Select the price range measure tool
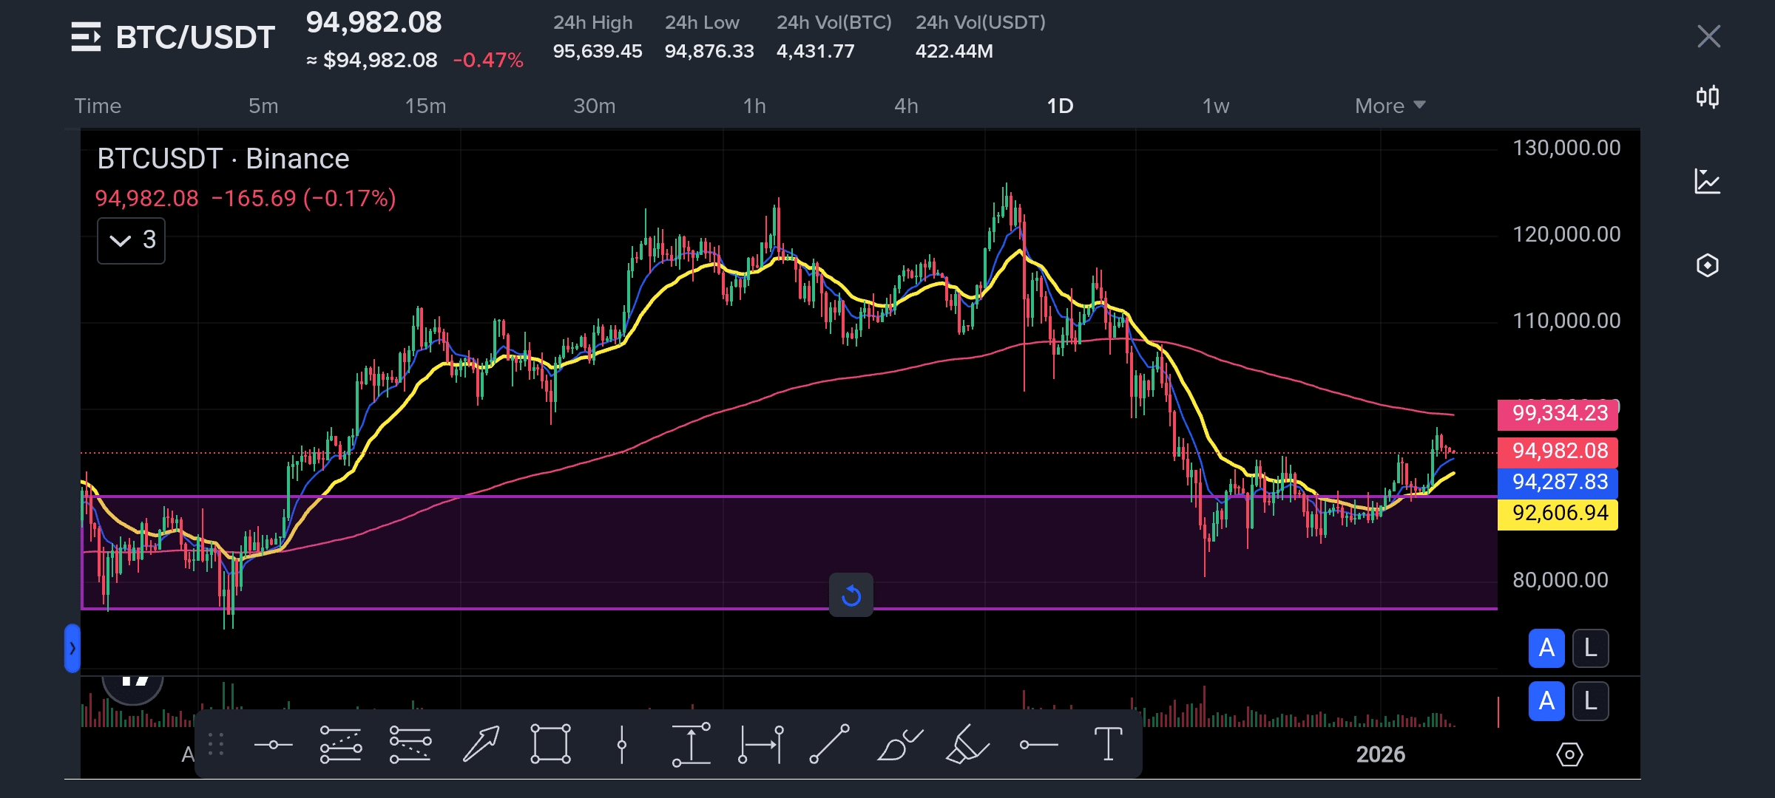The image size is (1775, 798). point(691,744)
